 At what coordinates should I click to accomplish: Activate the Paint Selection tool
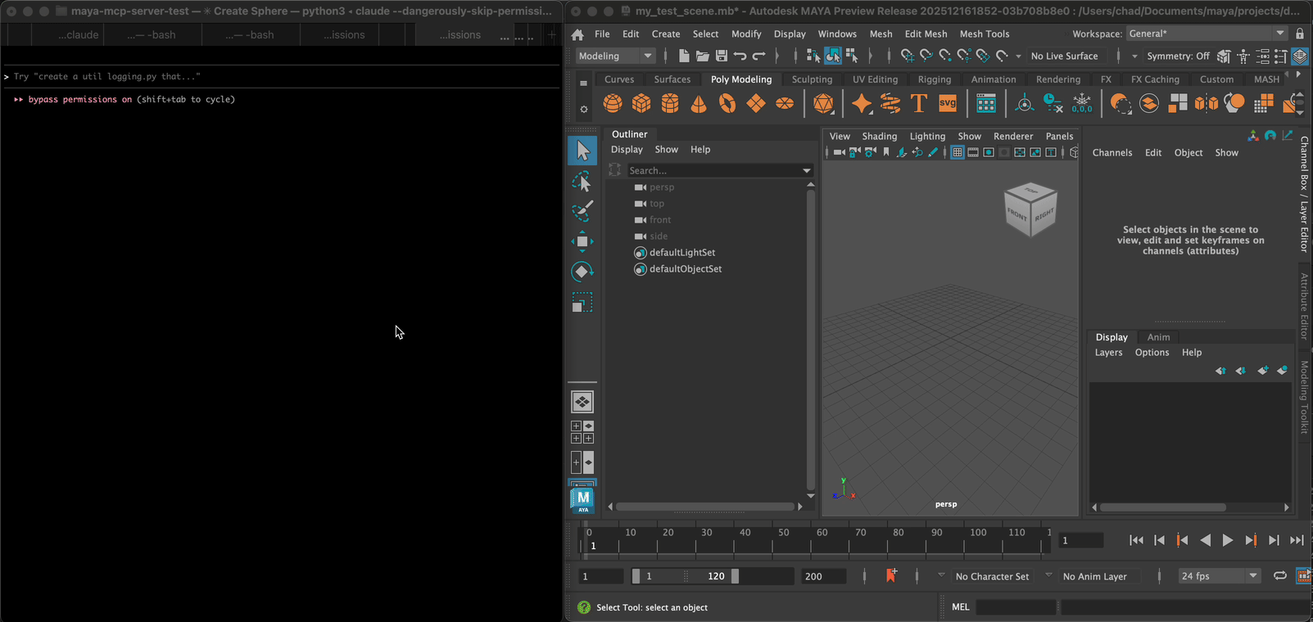click(x=582, y=211)
